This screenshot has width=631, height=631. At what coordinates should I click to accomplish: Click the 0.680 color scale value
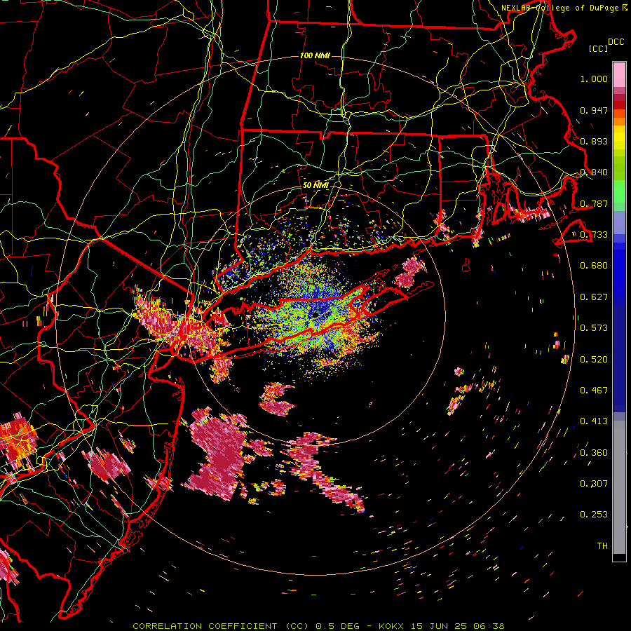point(594,266)
